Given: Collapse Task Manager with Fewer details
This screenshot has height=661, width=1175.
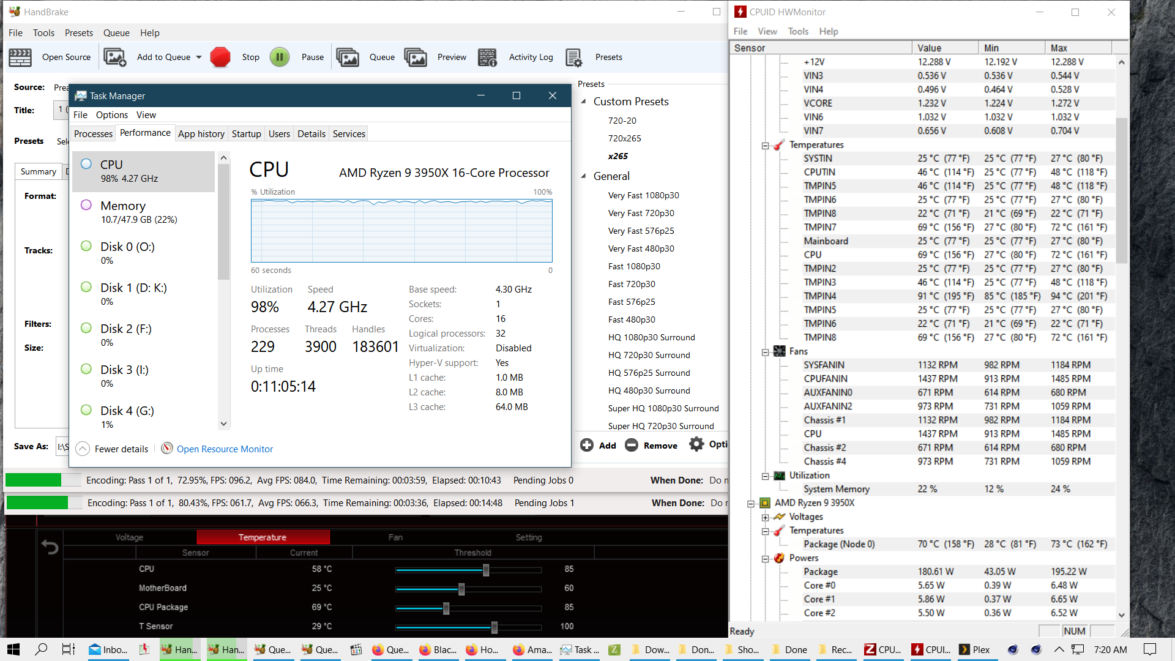Looking at the screenshot, I should click(113, 449).
